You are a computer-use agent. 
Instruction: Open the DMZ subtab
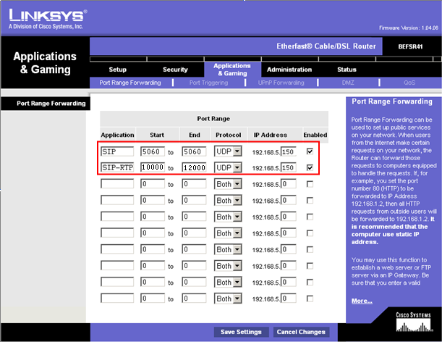(x=348, y=83)
